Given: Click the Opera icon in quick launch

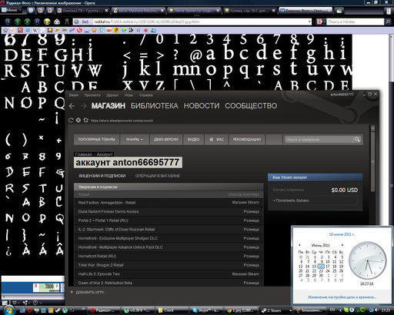Looking at the screenshot, I should (29, 310).
